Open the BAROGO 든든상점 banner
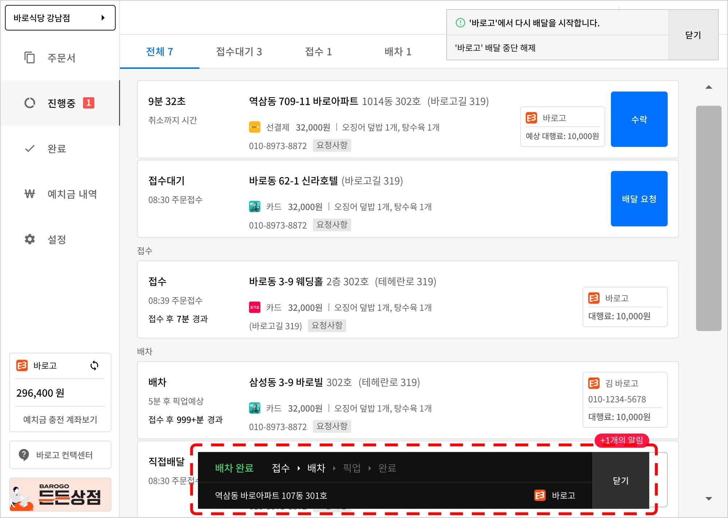The height and width of the screenshot is (518, 728). pos(60,494)
